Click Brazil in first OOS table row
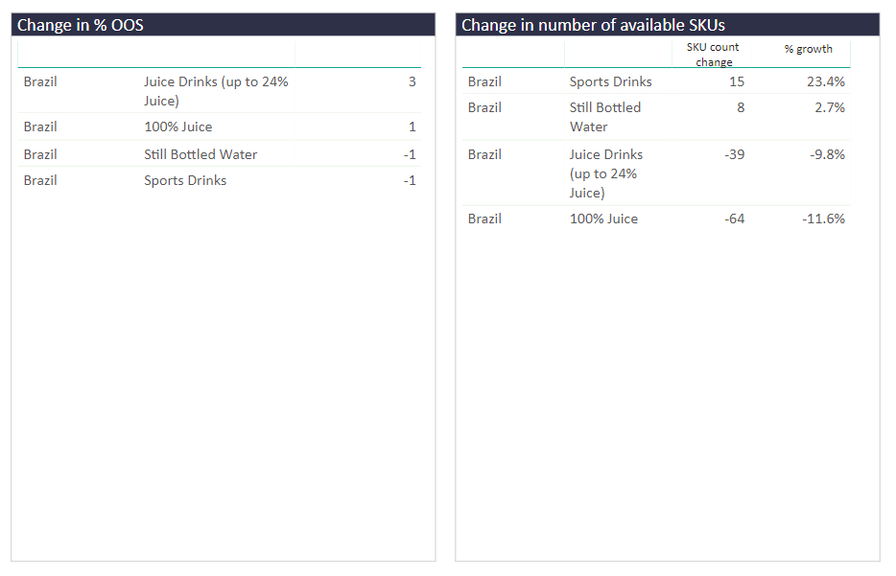This screenshot has width=896, height=576. click(40, 81)
